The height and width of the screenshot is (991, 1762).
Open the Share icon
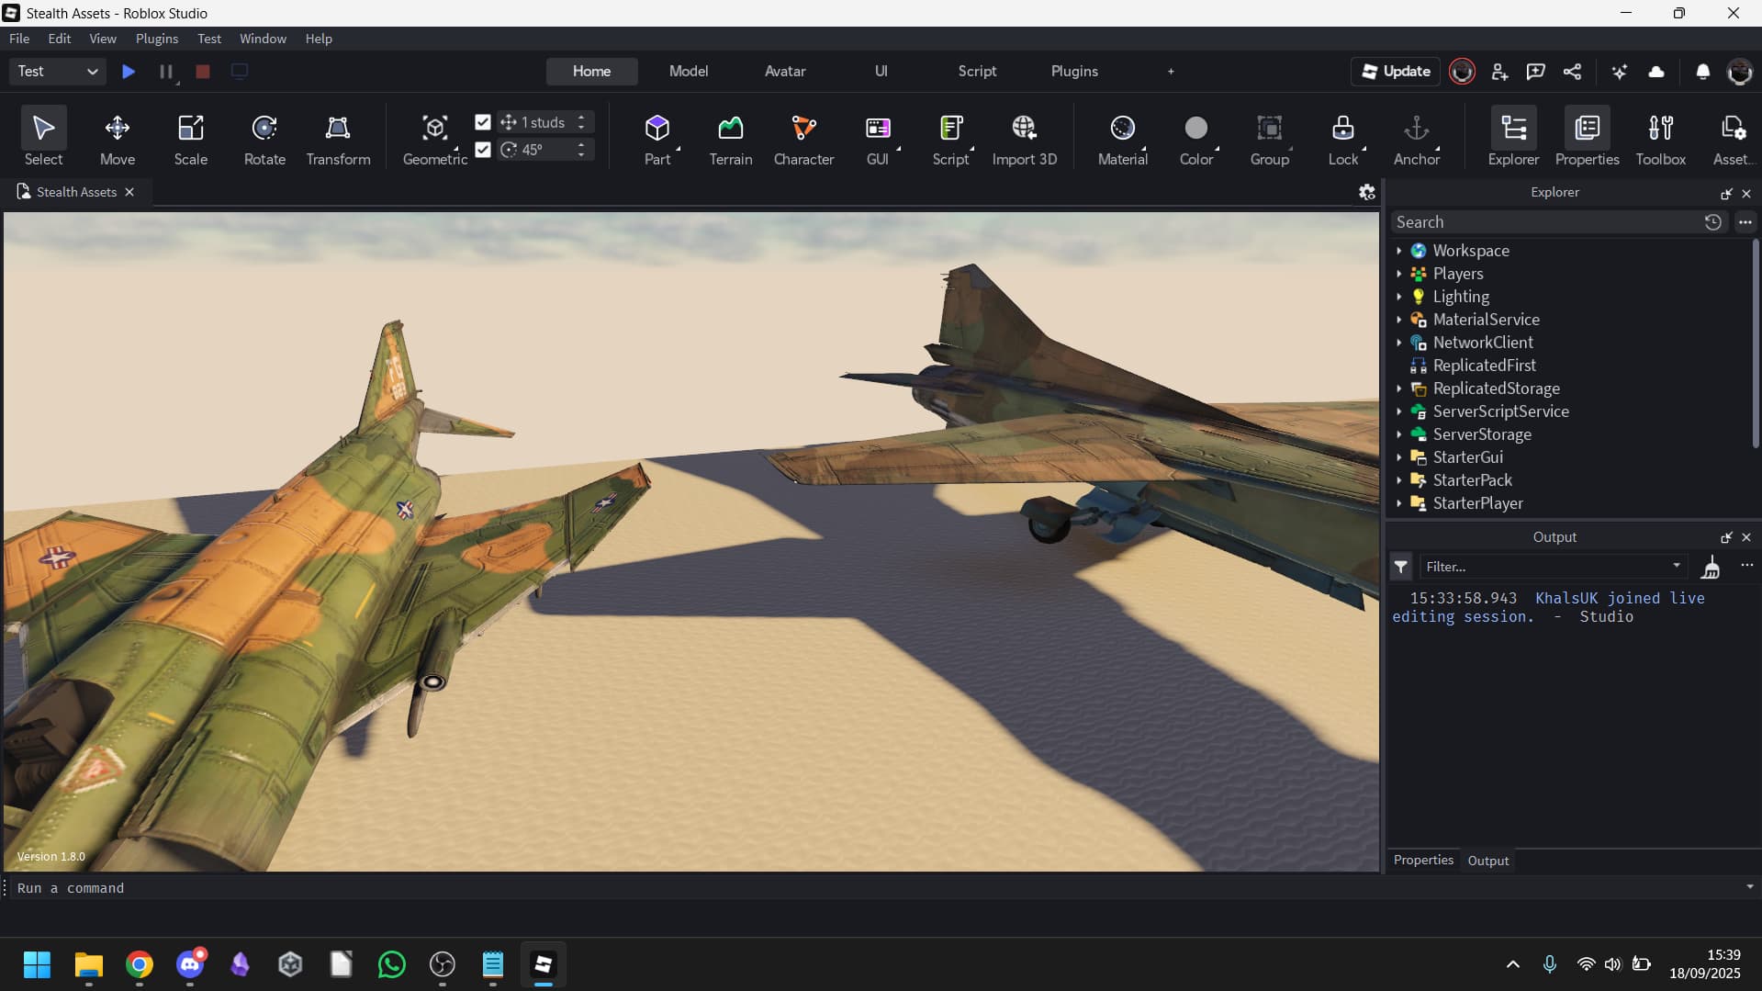[1572, 72]
